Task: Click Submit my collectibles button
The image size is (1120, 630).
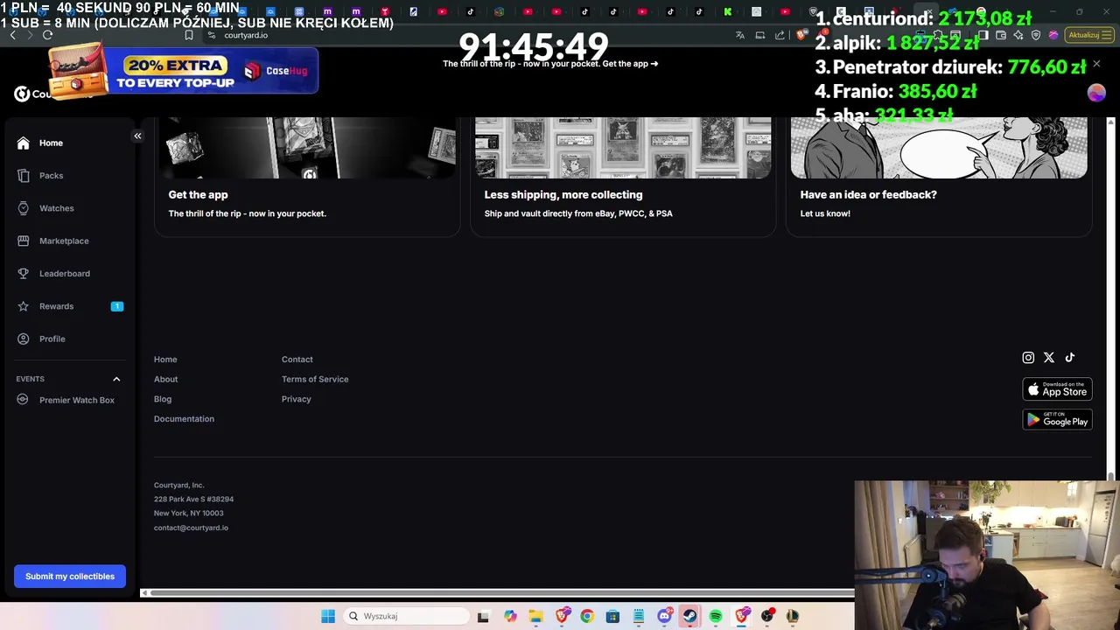Action: coord(70,576)
